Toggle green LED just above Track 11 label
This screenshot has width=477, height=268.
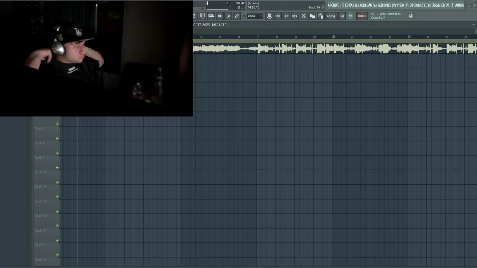click(x=57, y=182)
